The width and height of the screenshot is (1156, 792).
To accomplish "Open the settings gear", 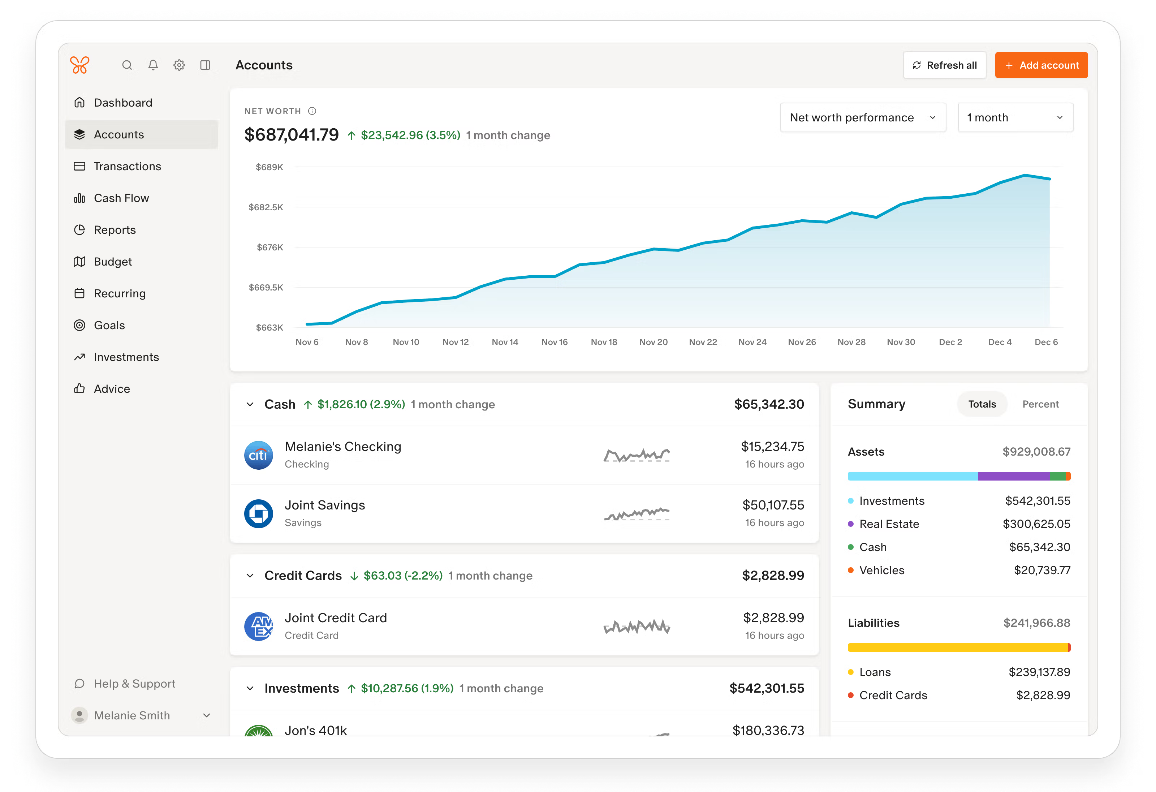I will [179, 65].
